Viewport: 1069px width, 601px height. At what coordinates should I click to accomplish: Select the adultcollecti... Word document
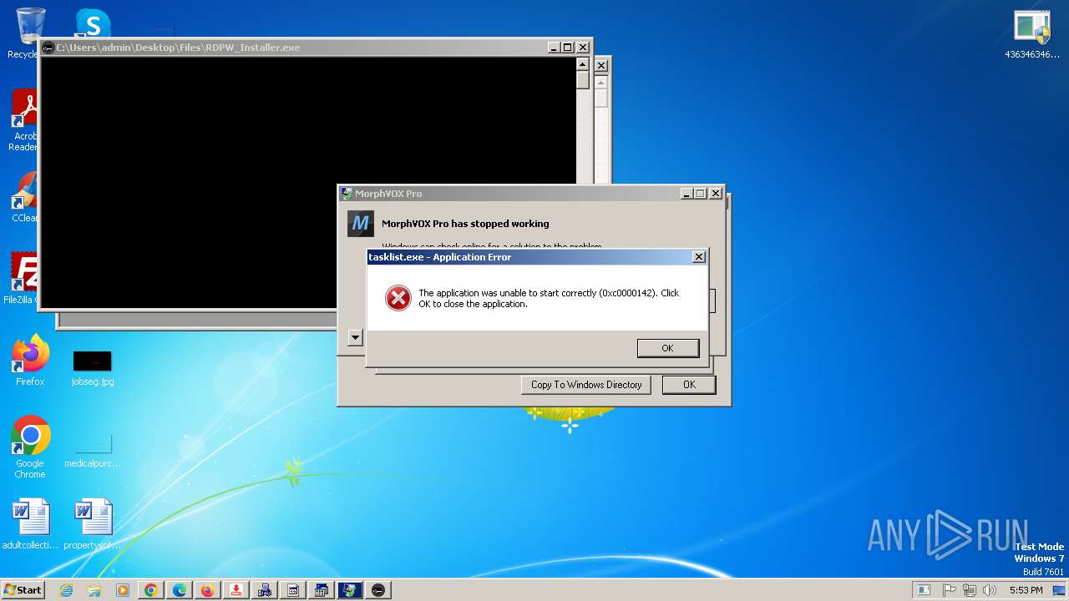[31, 524]
